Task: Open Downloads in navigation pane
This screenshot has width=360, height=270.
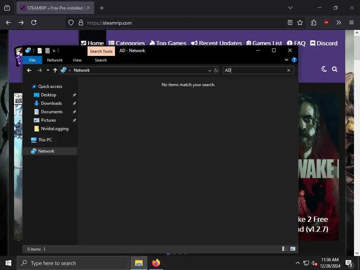Action: click(51, 103)
